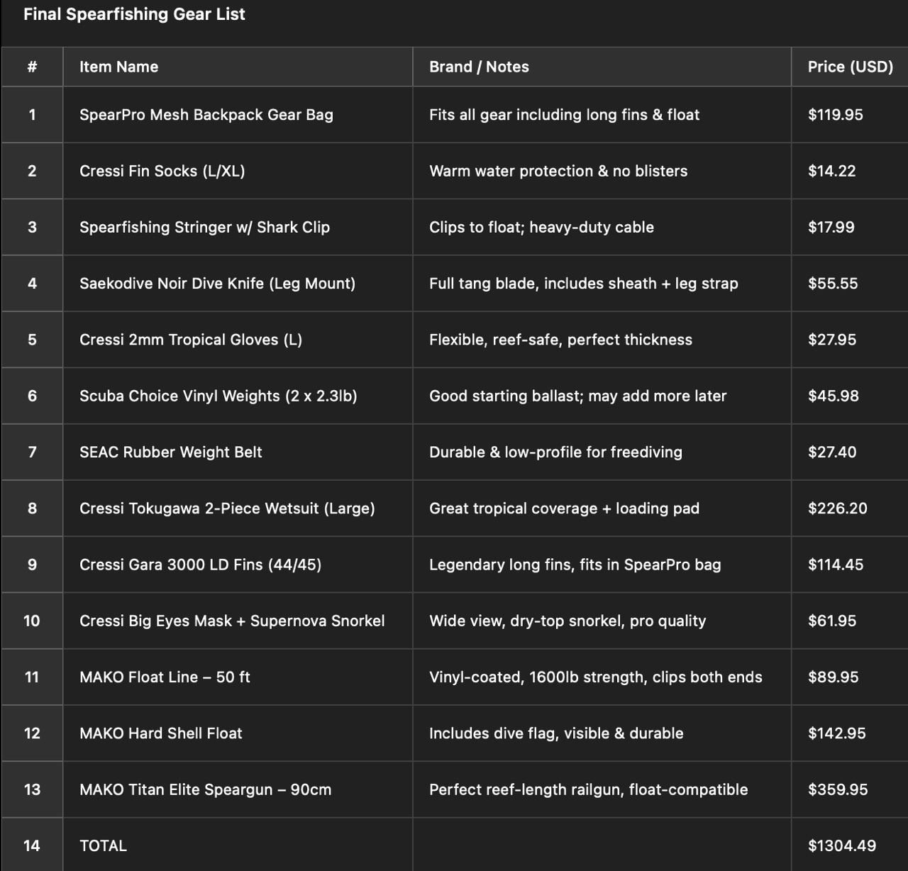
Task: Click the 'Final Spearfishing Gear List' title
Action: [x=134, y=14]
